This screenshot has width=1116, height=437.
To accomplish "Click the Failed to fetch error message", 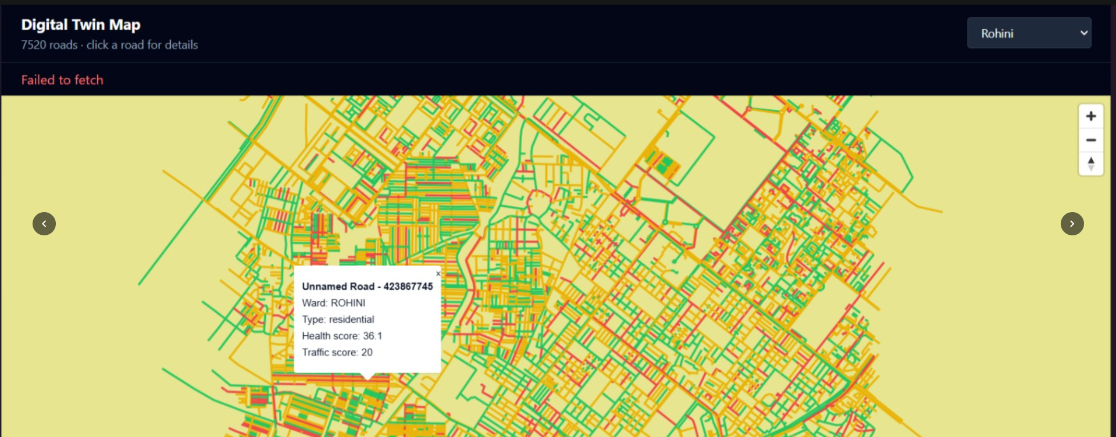I will tap(62, 80).
